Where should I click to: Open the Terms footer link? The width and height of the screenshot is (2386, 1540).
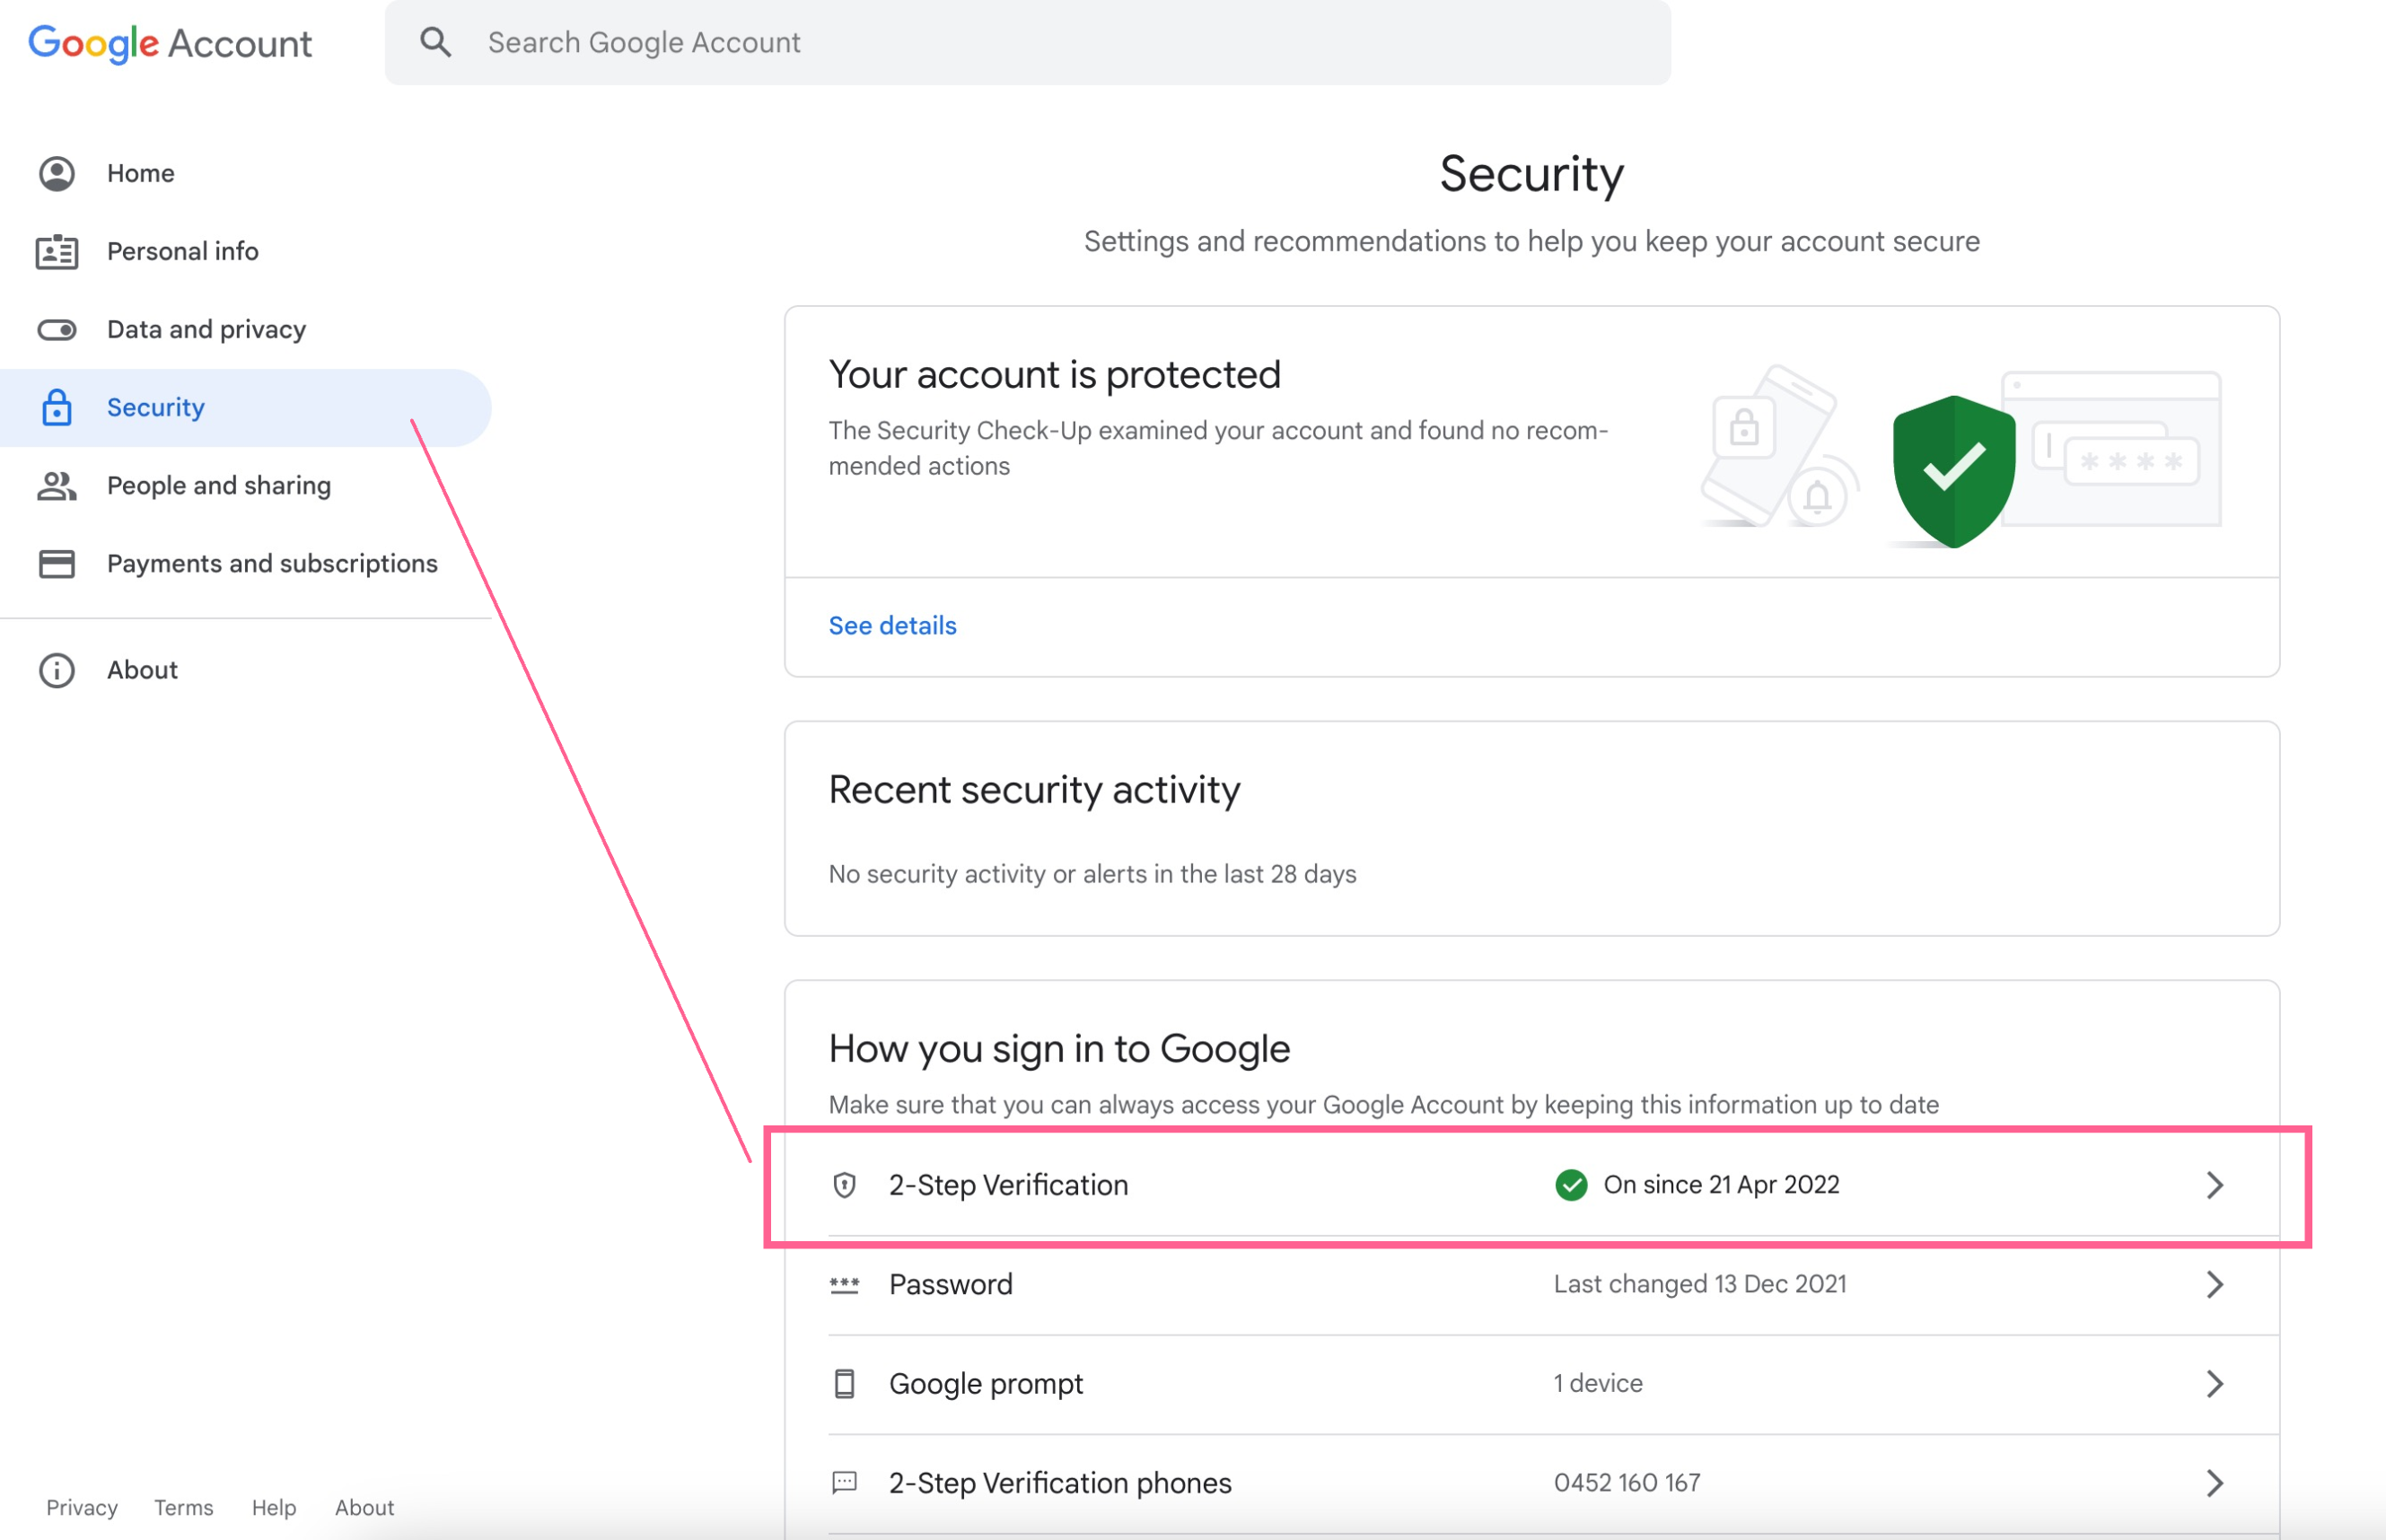184,1507
